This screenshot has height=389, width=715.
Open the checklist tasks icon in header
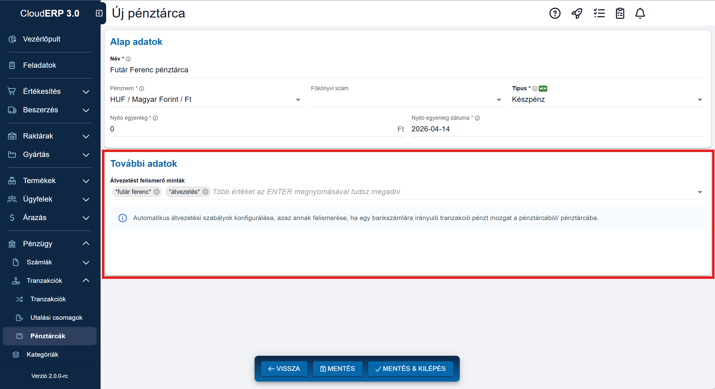[x=599, y=13]
